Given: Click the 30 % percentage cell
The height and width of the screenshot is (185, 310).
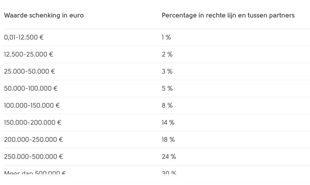Looking at the screenshot, I should tap(169, 173).
